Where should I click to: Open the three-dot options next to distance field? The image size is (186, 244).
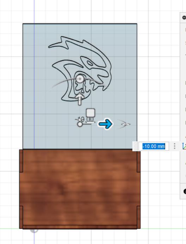(x=175, y=146)
